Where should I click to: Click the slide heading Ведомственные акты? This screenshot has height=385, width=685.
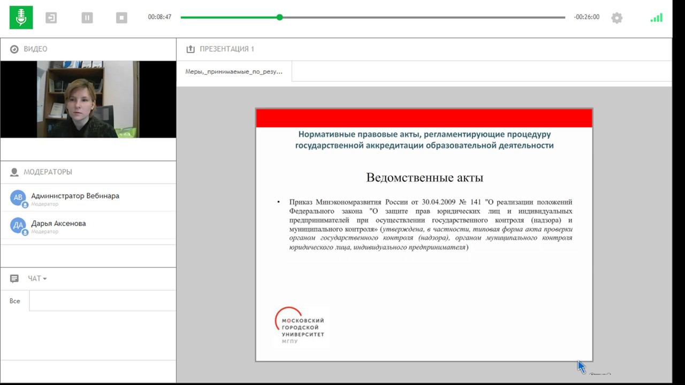(424, 178)
